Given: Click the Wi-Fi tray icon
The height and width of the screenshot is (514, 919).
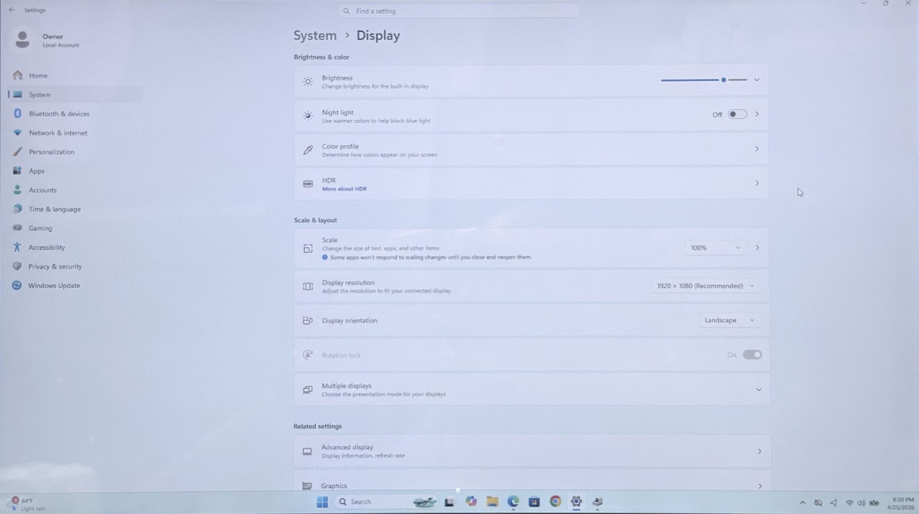Looking at the screenshot, I should coord(849,503).
